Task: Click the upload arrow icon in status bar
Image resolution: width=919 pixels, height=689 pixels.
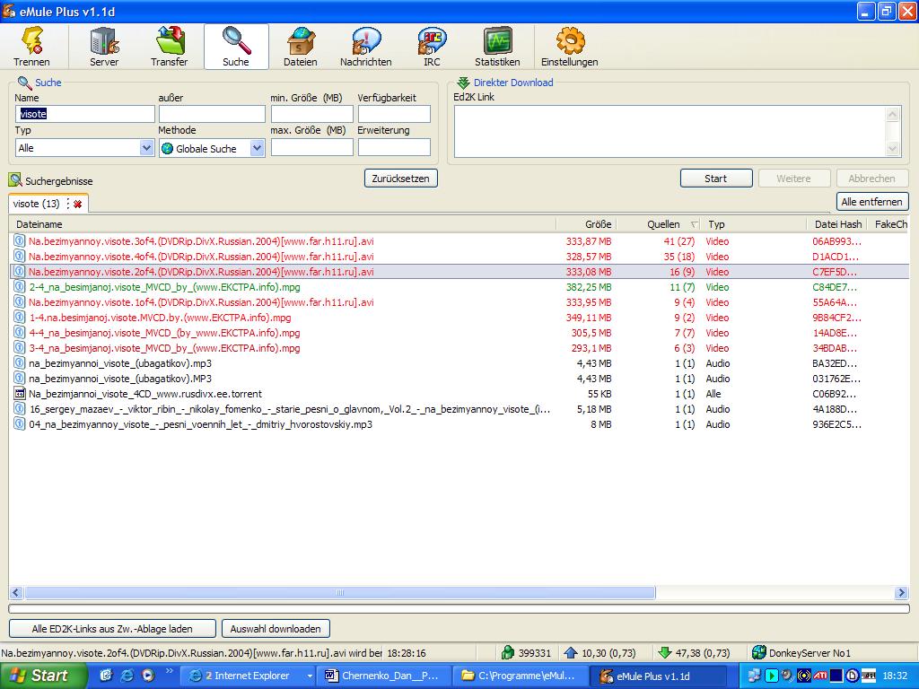Action: coord(571,652)
